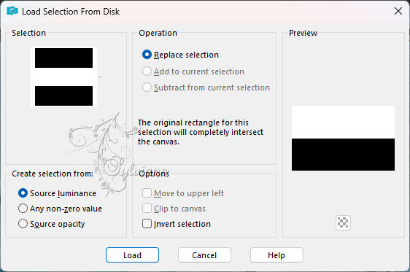
Task: Choose Add to current selection
Action: pos(193,71)
